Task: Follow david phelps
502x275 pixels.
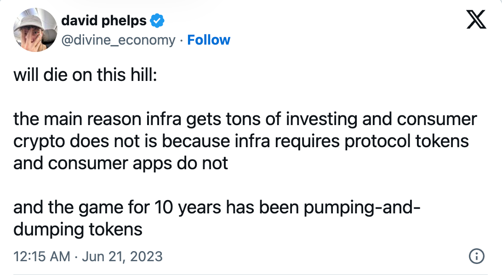Action: click(x=209, y=40)
